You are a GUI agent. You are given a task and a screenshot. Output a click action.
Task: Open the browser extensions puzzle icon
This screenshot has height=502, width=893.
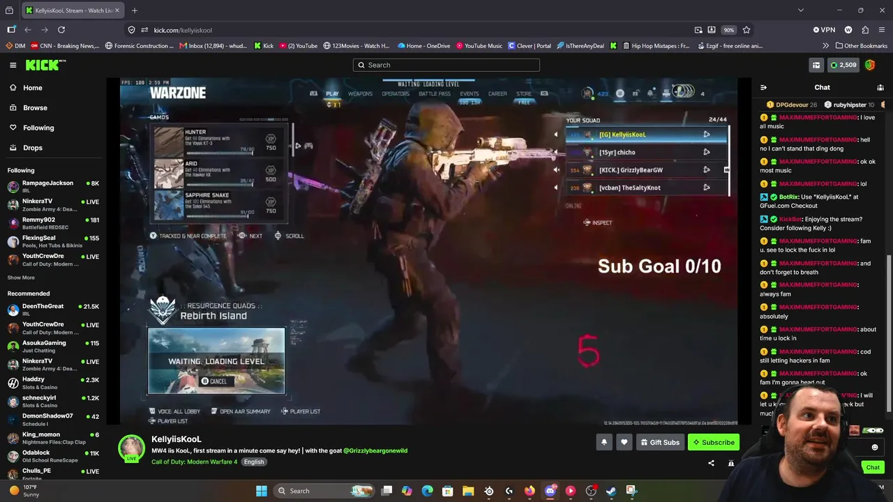coord(865,30)
